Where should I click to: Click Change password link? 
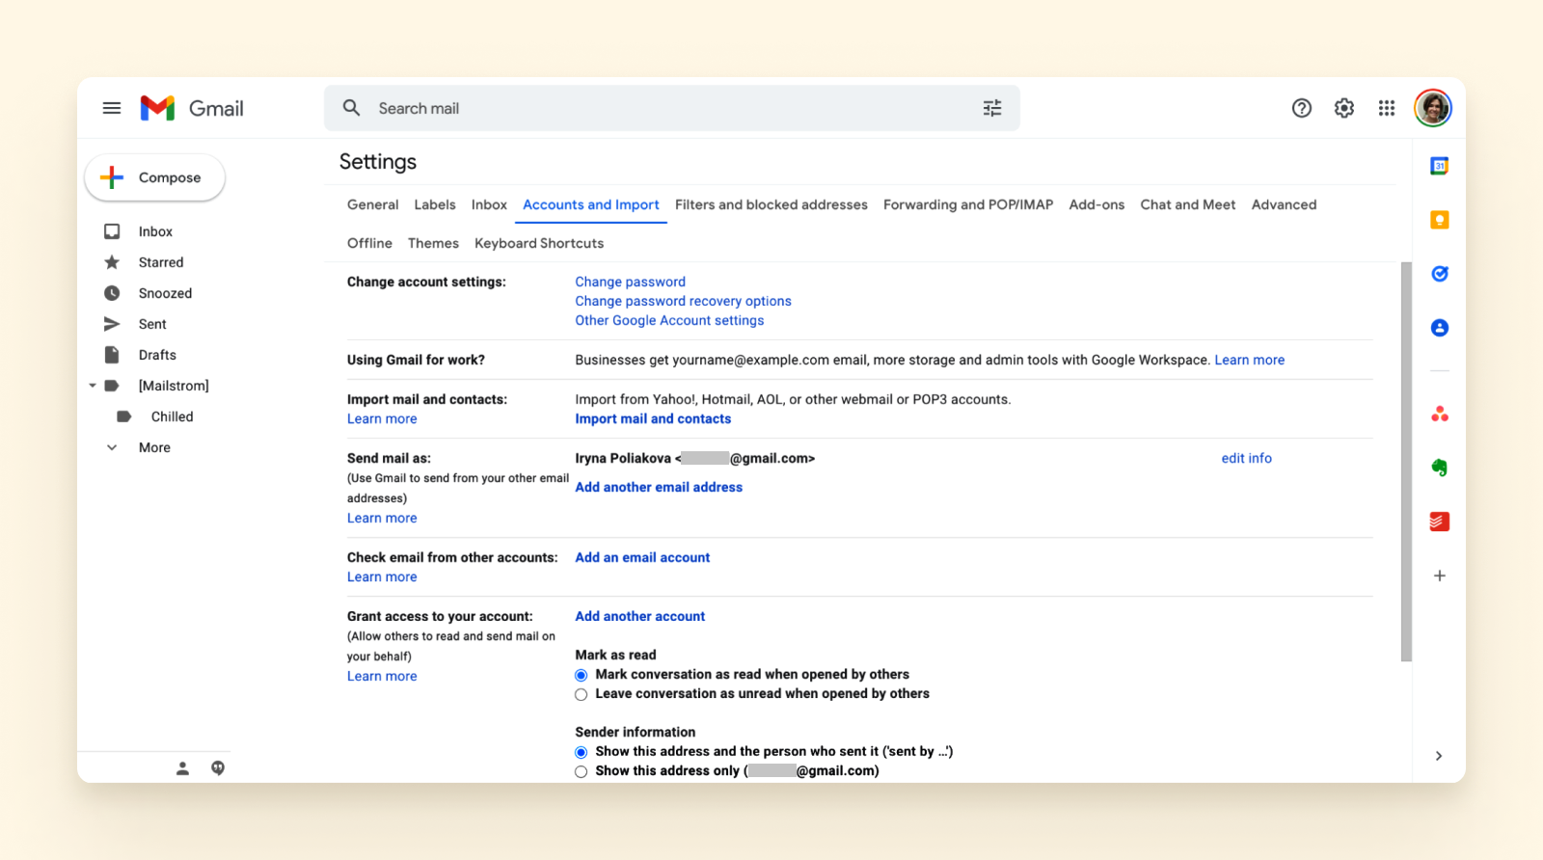pyautogui.click(x=631, y=282)
